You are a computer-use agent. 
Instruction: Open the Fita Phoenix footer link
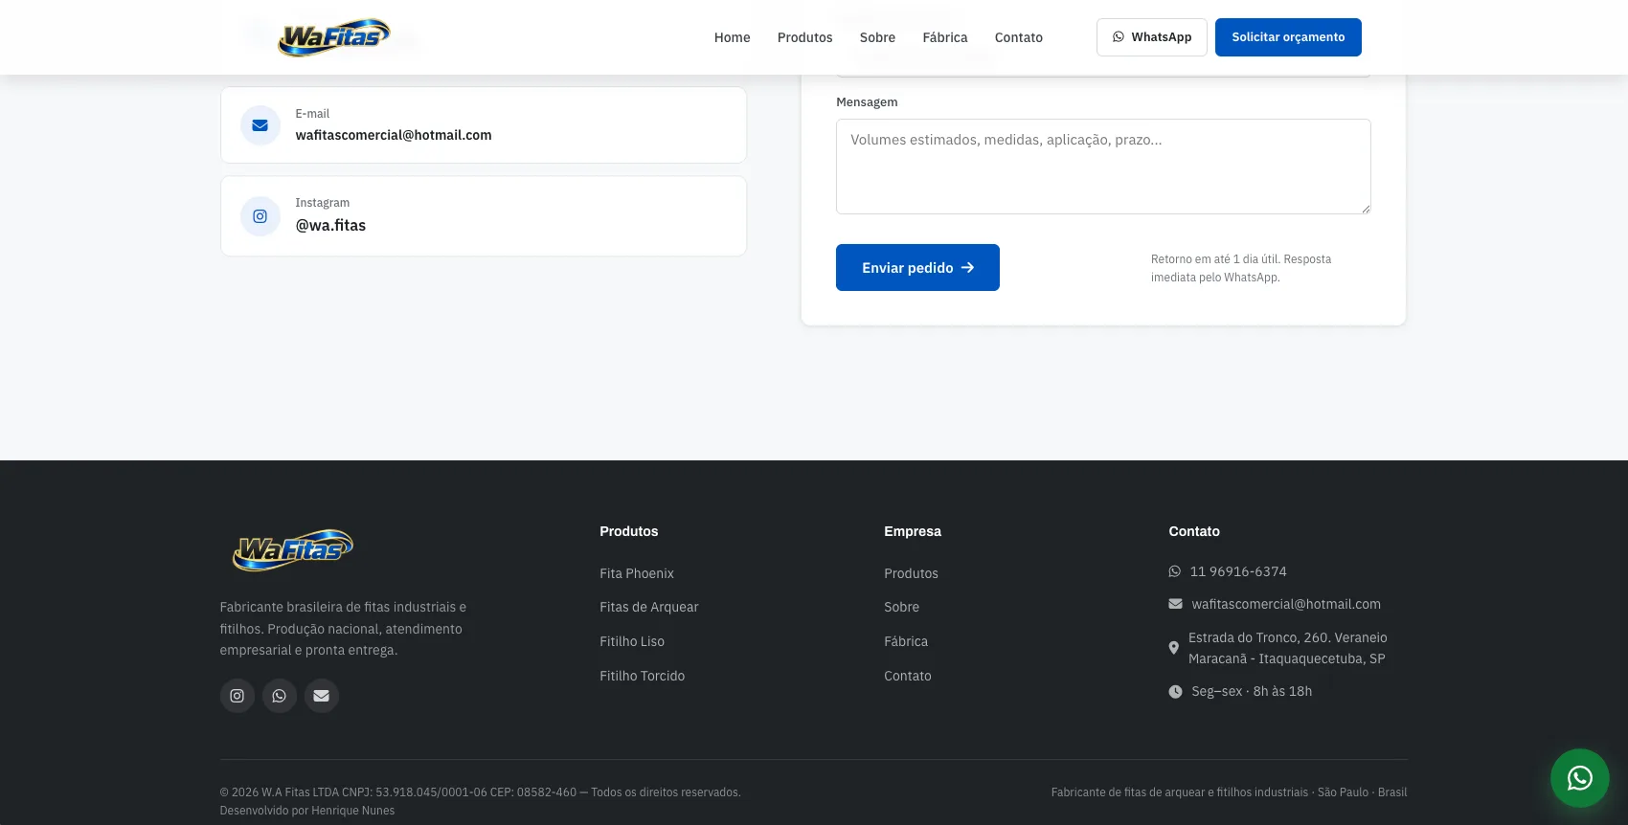[x=637, y=573]
